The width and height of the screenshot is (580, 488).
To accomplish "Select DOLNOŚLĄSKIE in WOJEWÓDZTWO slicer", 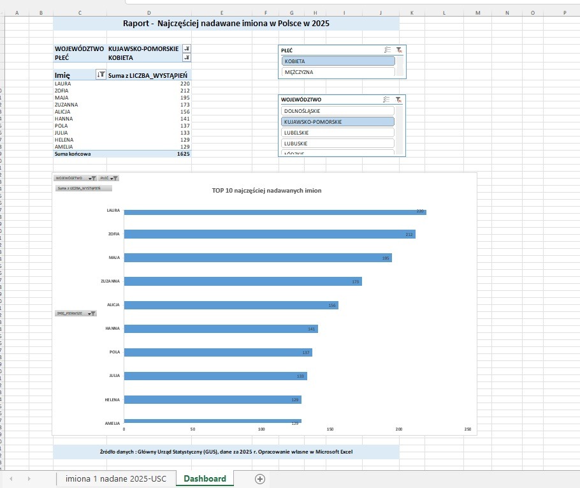I will 338,111.
